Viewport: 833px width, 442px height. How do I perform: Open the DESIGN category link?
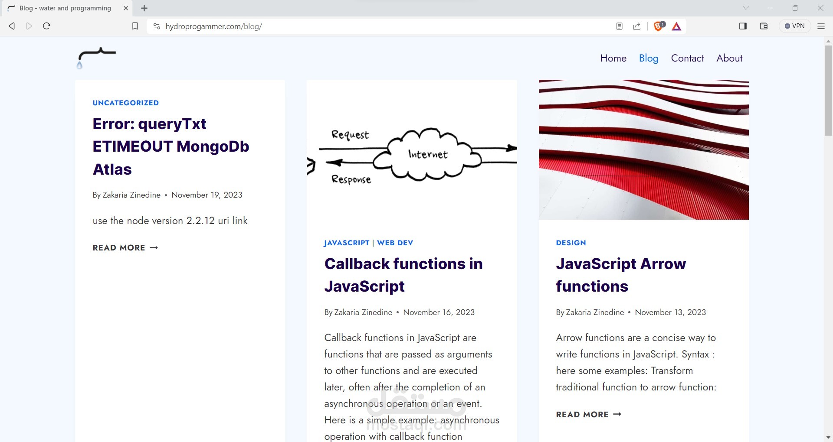[571, 243]
